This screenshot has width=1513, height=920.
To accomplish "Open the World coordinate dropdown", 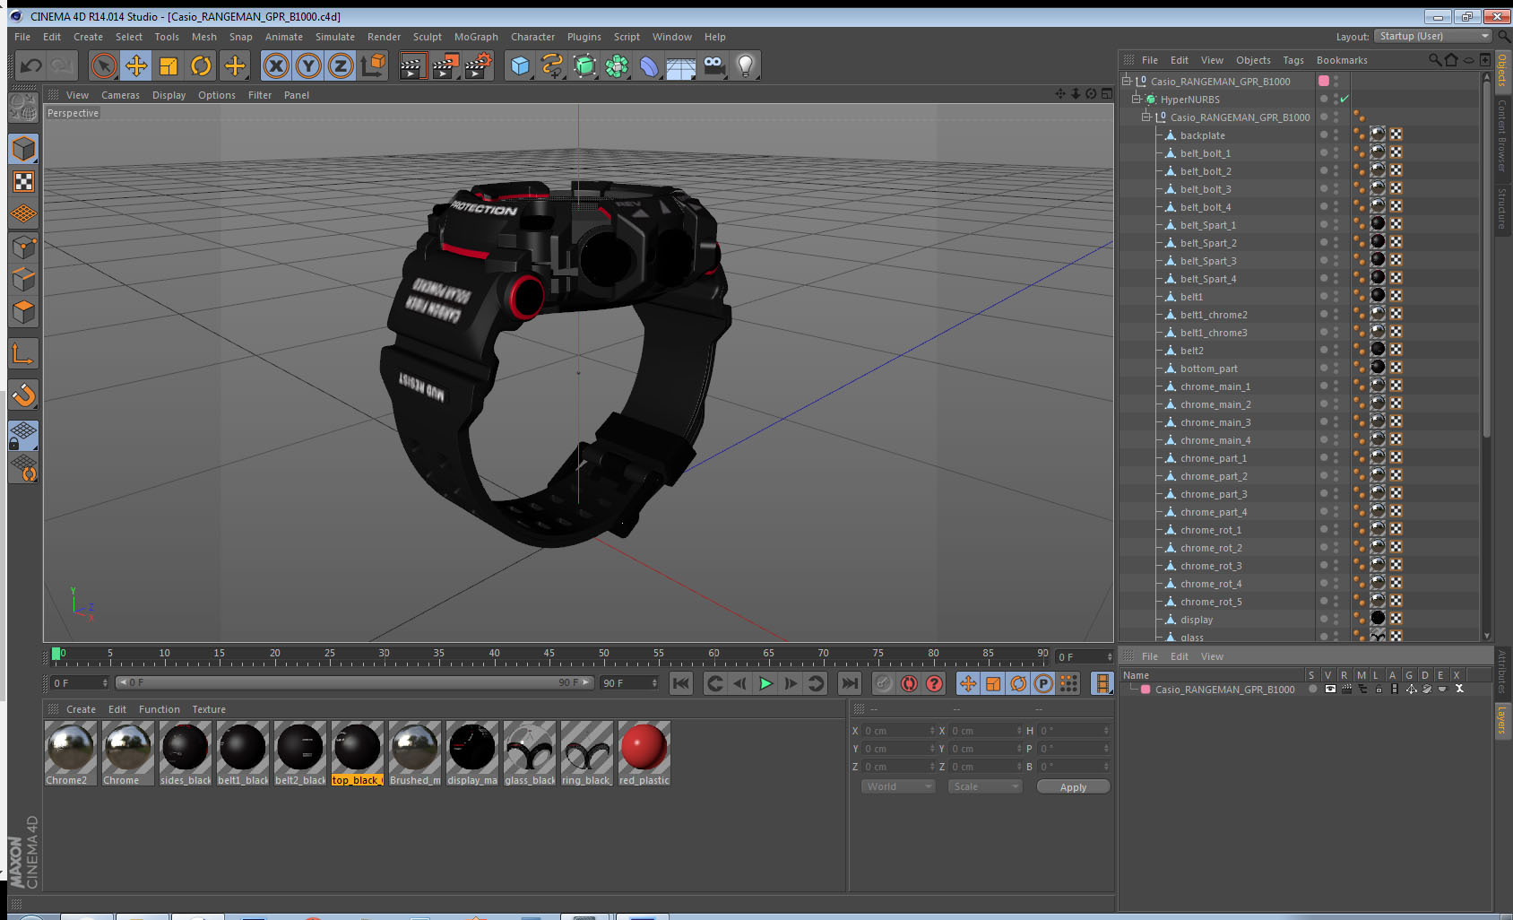I will [897, 786].
